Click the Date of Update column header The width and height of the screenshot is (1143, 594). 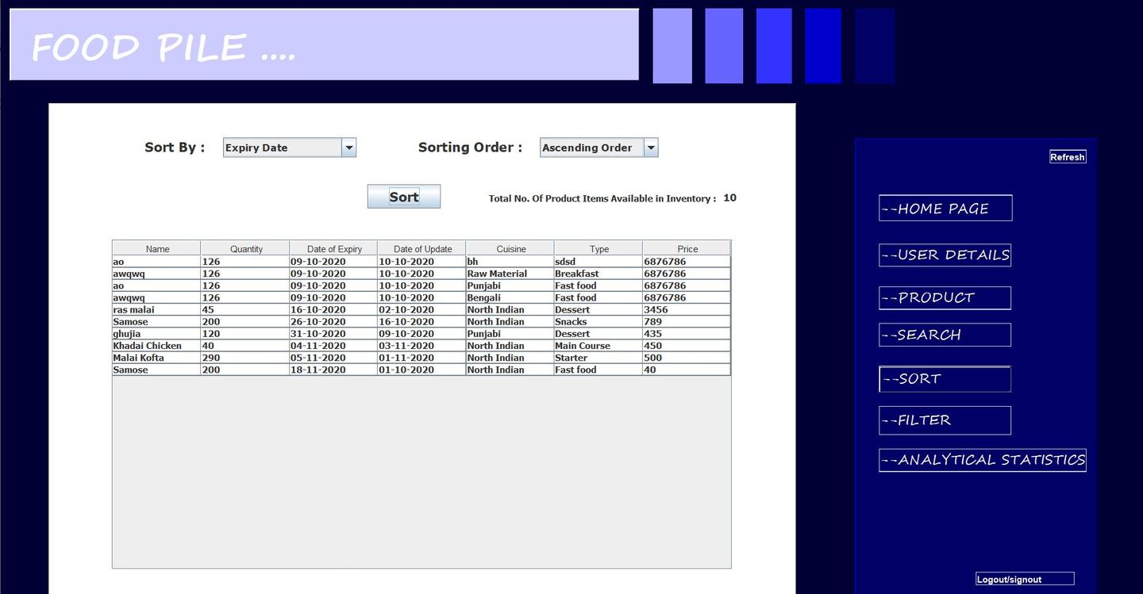(x=421, y=248)
